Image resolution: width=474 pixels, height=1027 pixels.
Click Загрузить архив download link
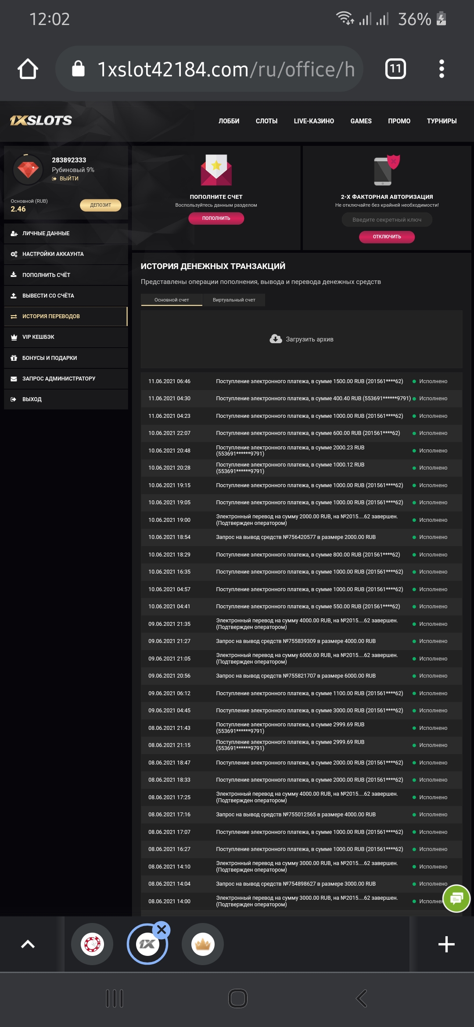click(x=302, y=339)
